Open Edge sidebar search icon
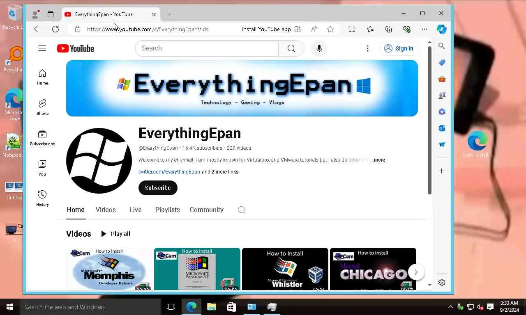The image size is (526, 315). click(x=442, y=46)
